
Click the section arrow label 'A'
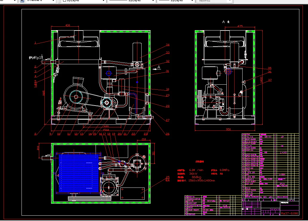[159, 67]
